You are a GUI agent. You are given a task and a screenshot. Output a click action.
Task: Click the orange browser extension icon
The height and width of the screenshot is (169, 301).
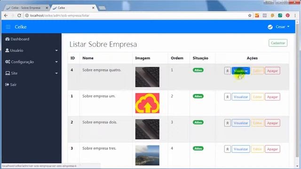pos(257,15)
